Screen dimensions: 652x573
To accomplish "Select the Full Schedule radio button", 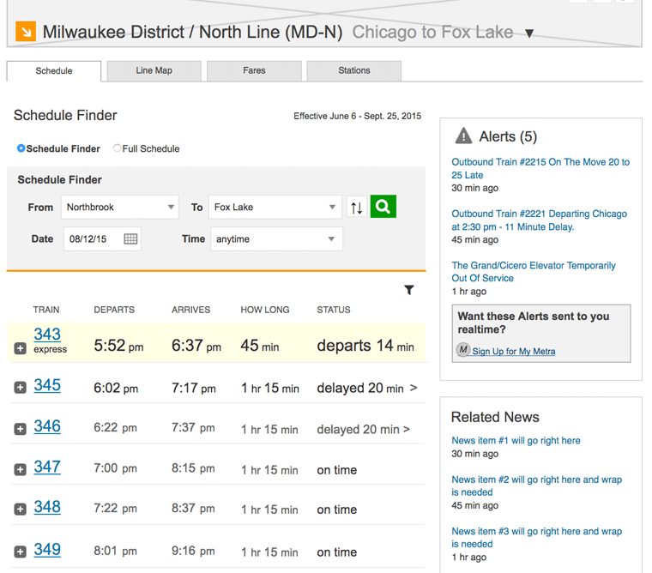I will pyautogui.click(x=118, y=148).
